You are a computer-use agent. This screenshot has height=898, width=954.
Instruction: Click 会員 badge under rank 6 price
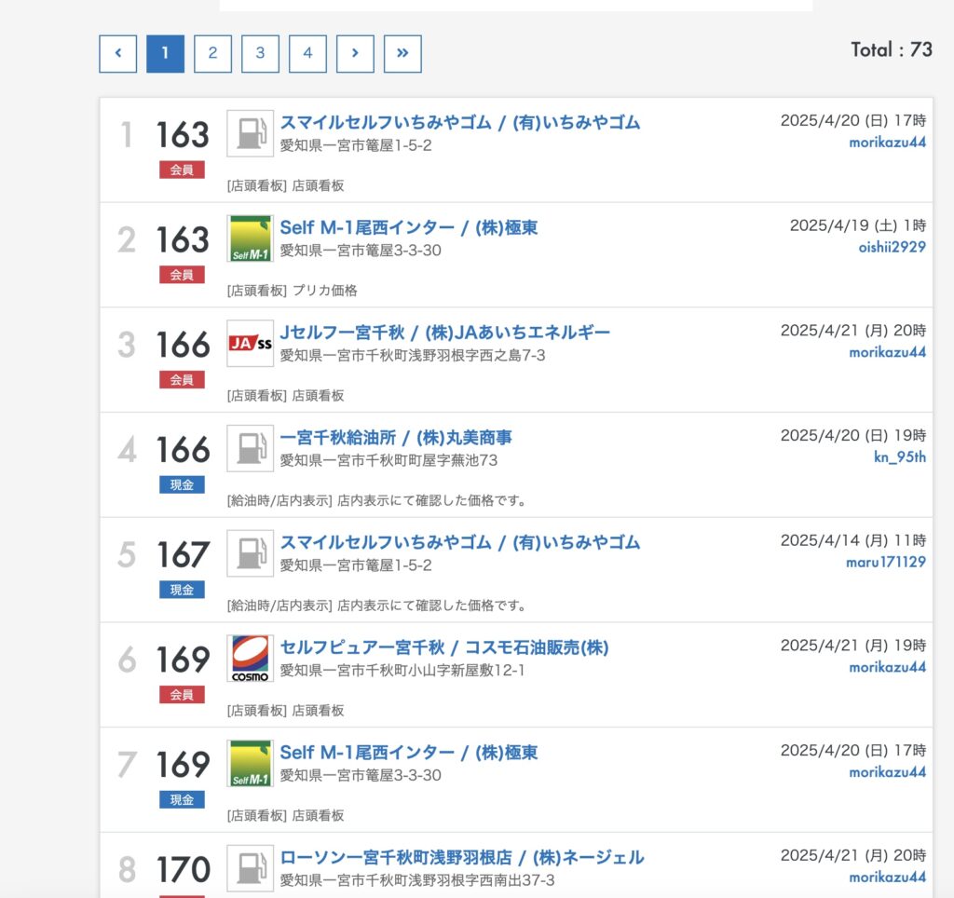182,695
